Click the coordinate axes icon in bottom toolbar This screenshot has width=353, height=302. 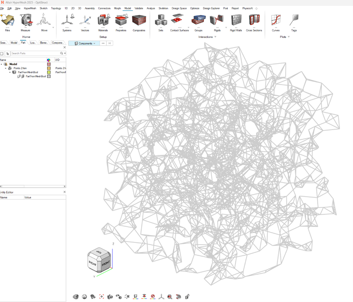[x=161, y=297]
